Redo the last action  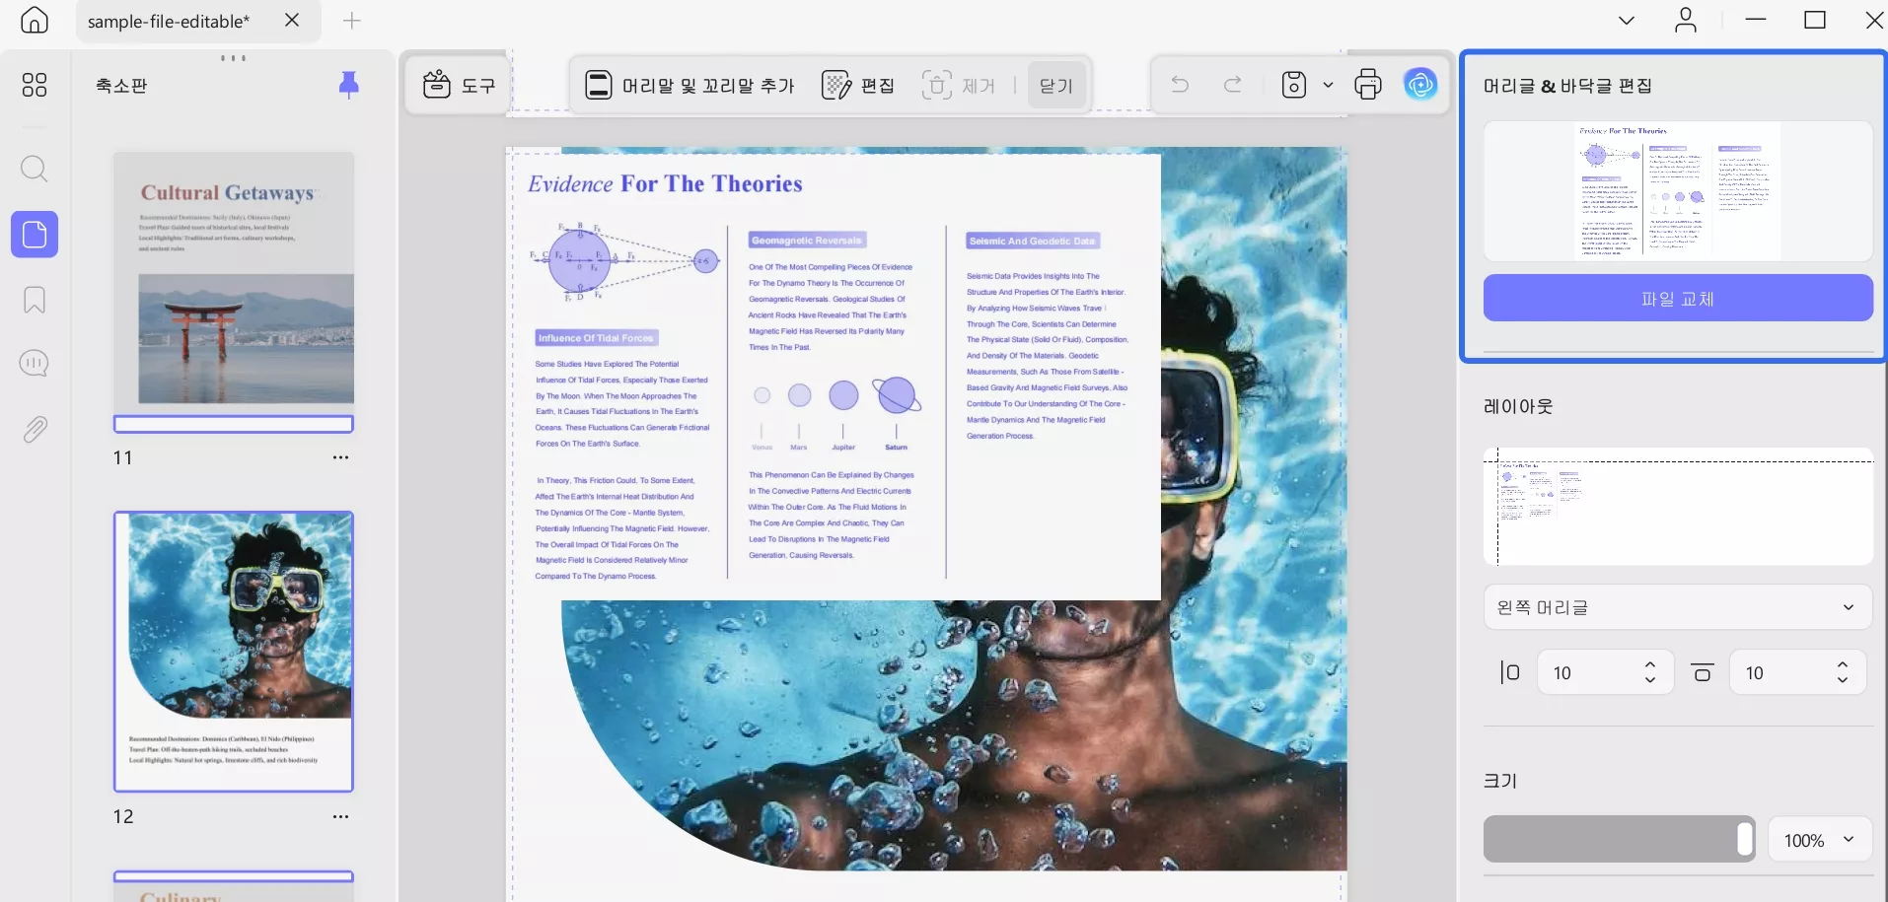click(x=1233, y=85)
